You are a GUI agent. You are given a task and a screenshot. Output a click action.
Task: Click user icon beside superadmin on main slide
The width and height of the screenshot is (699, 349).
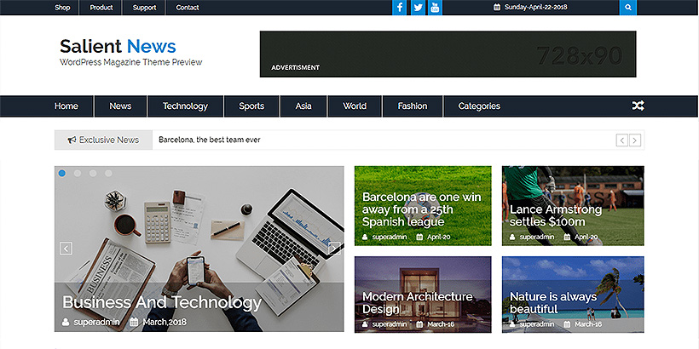[x=66, y=322]
